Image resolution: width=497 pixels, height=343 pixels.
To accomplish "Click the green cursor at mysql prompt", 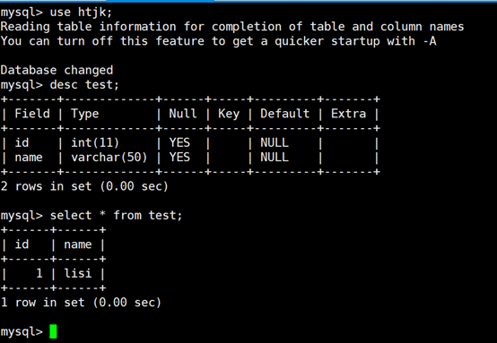I will coord(53,331).
